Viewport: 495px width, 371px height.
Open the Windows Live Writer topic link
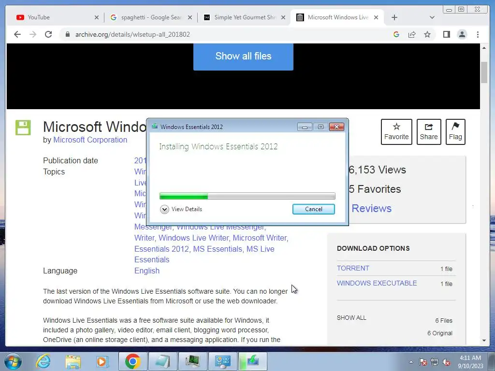click(x=194, y=238)
